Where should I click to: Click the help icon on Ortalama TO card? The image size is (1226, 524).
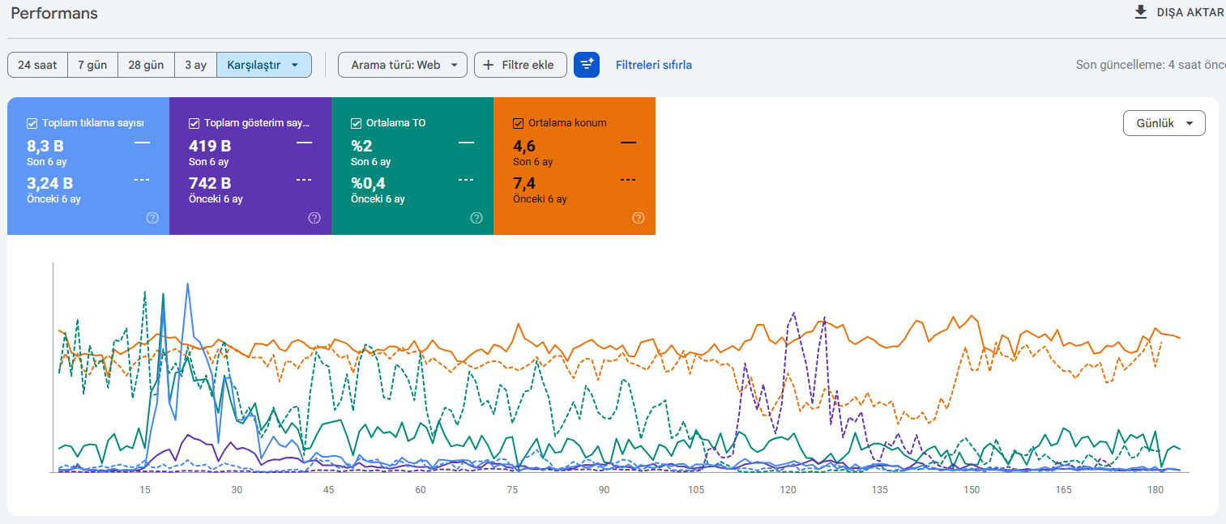tap(476, 218)
